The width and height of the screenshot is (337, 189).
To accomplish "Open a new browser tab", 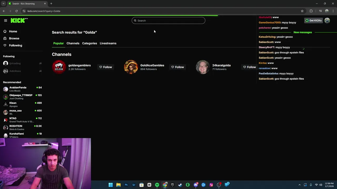I will pos(51,4).
